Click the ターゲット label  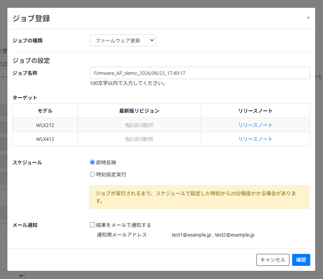click(x=25, y=98)
